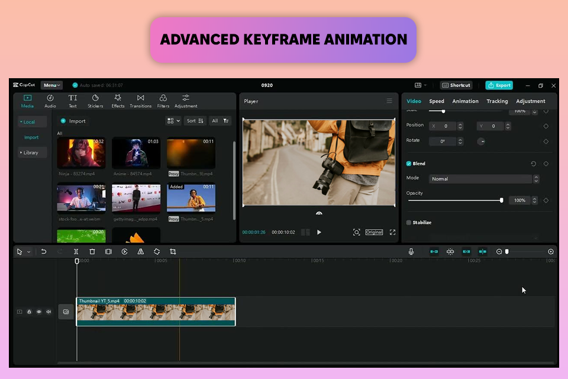Click the Import button with plus icon
This screenshot has height=379, width=568.
pyautogui.click(x=73, y=121)
